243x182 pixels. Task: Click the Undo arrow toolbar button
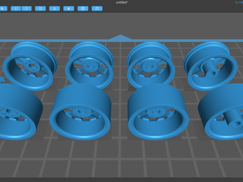pyautogui.click(x=16, y=9)
